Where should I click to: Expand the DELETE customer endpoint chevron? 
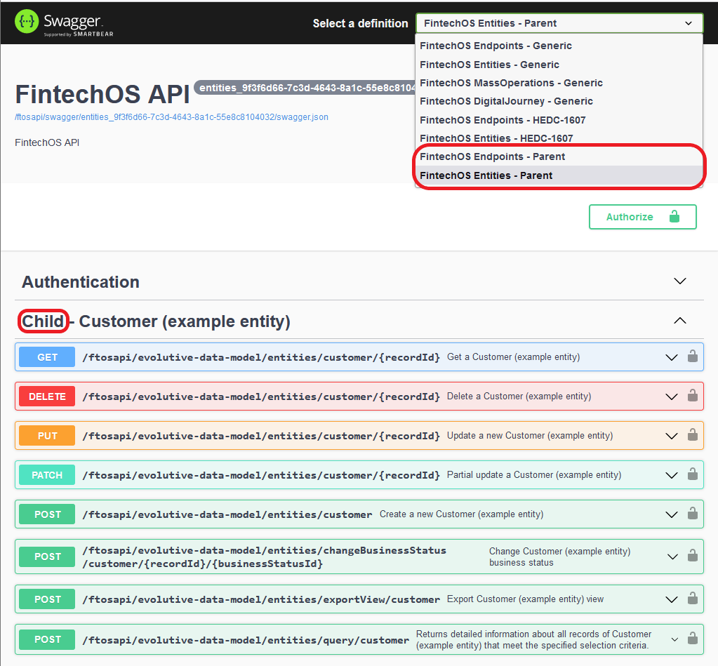point(672,397)
